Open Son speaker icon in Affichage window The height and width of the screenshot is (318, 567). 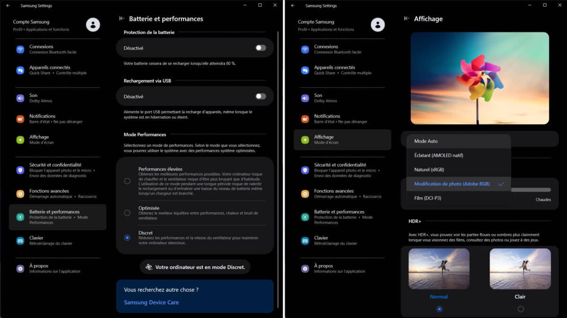[305, 98]
